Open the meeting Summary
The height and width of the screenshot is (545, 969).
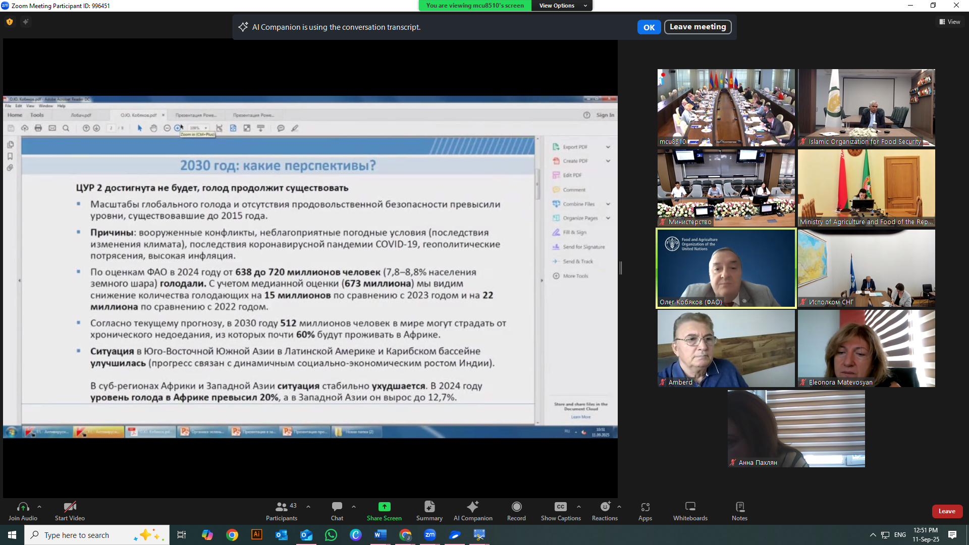point(429,507)
